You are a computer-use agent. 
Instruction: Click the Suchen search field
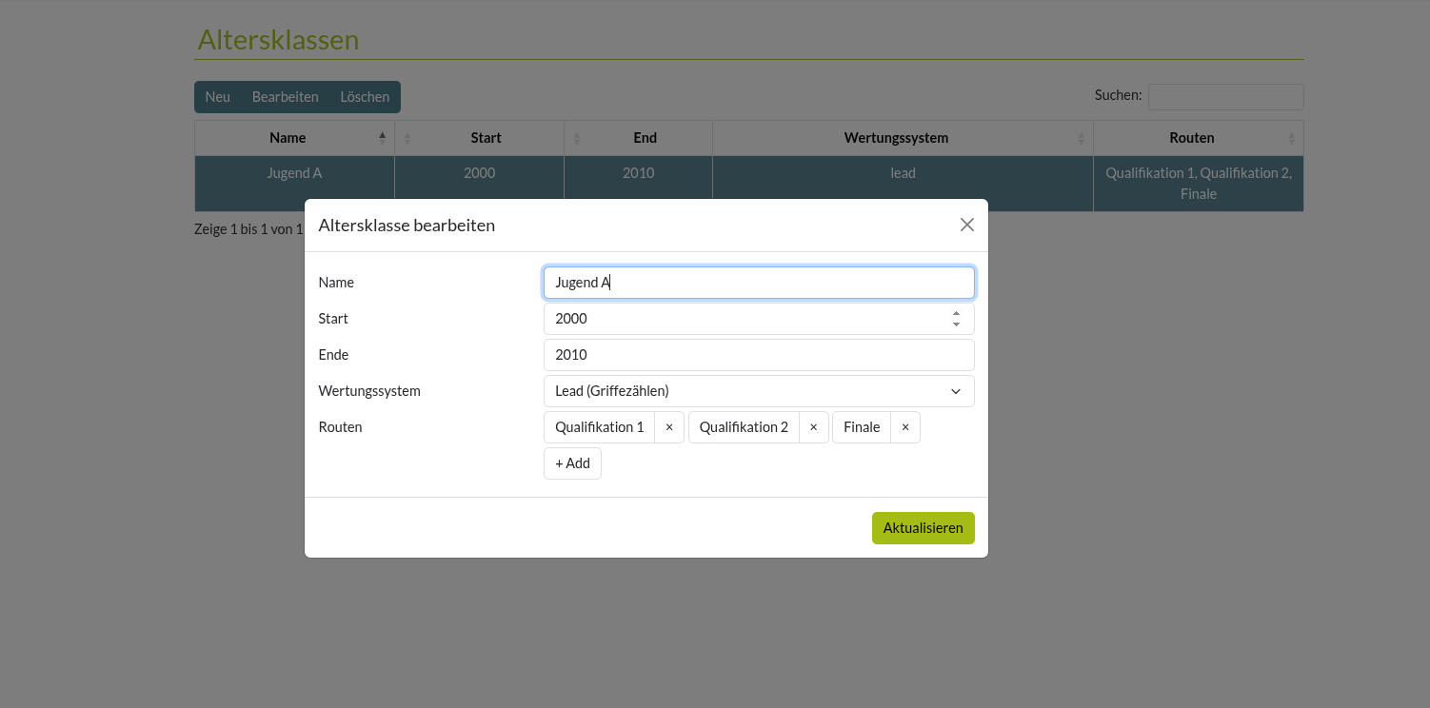coord(1225,96)
